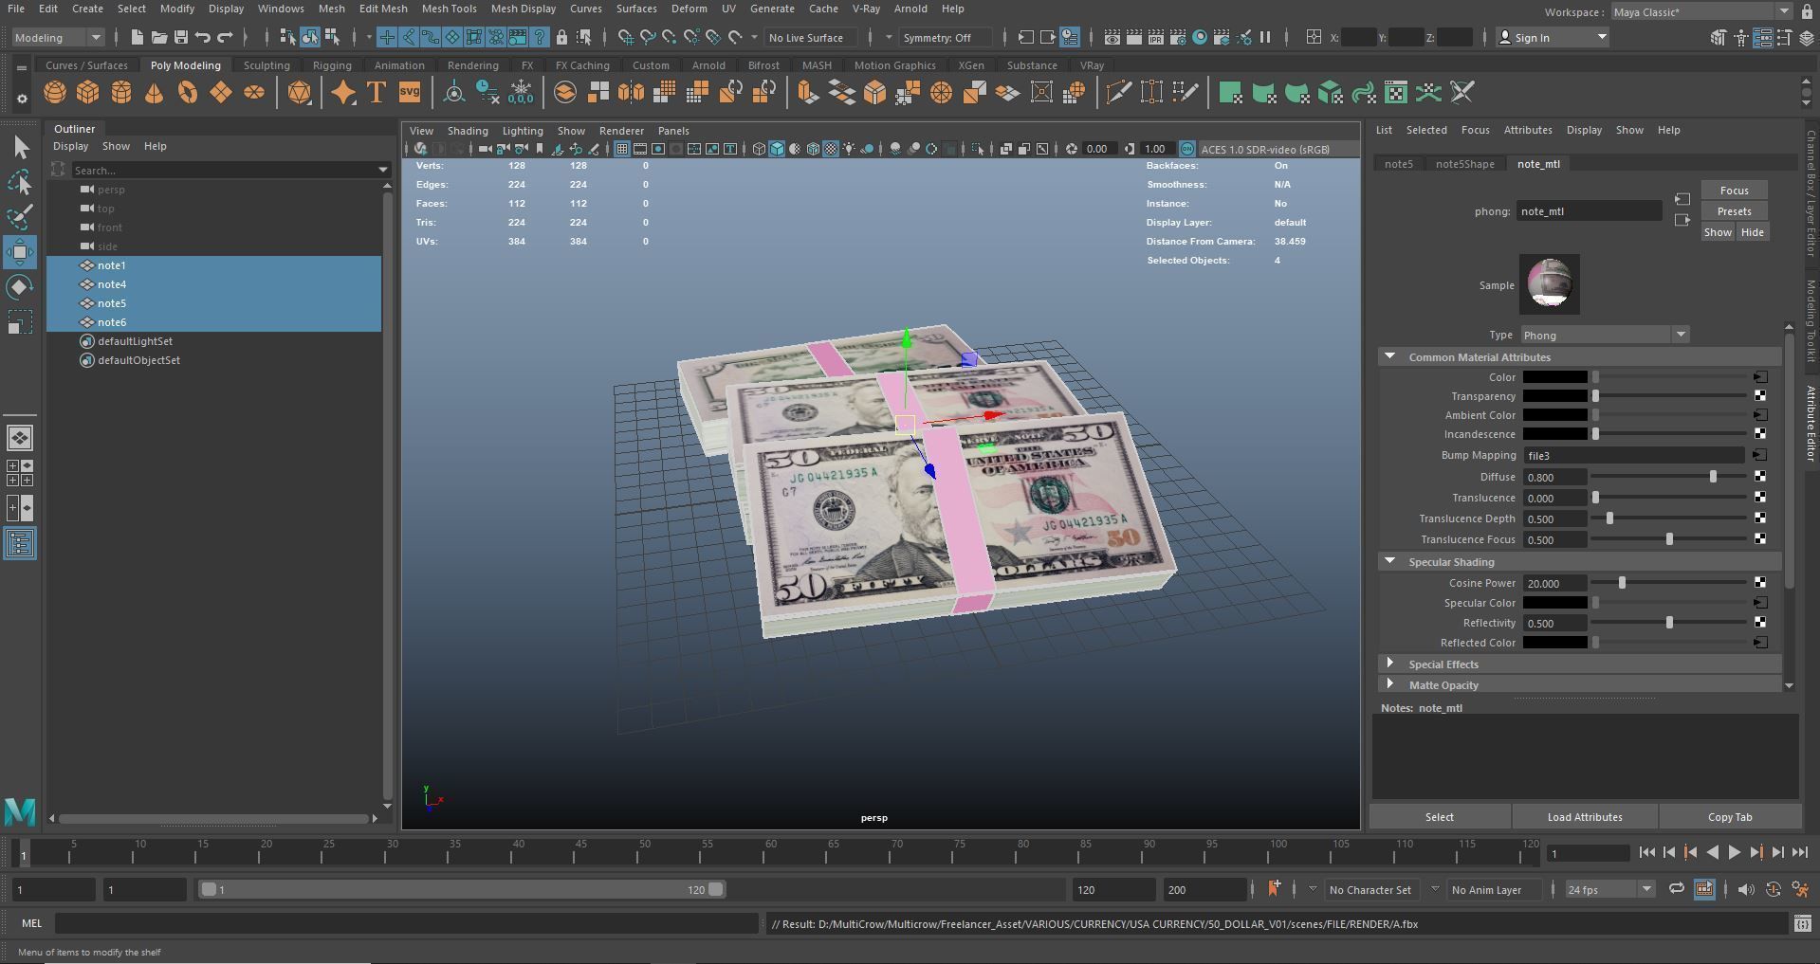Play the timeline forward
This screenshot has width=1820, height=964.
[1734, 852]
